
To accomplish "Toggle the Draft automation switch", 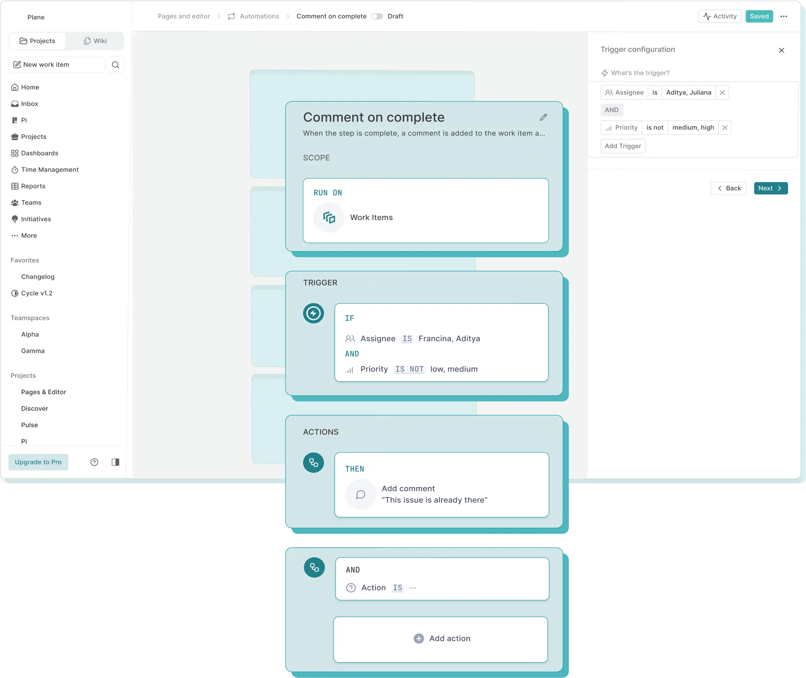I will tap(377, 17).
